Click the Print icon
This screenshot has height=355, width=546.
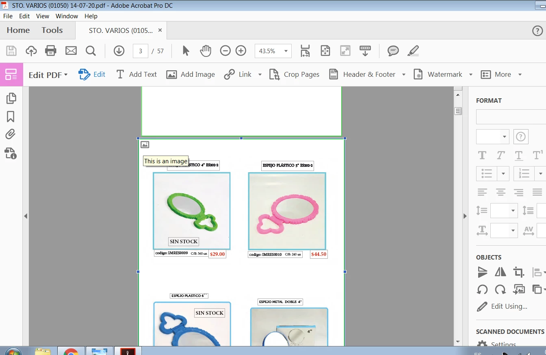(51, 51)
